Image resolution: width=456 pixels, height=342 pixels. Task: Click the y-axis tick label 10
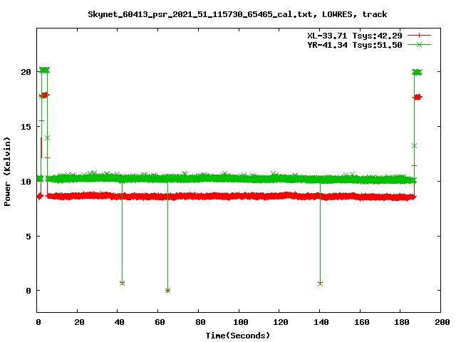pos(26,182)
